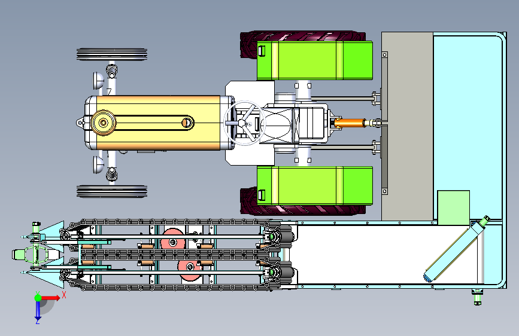Select the small green box on trailer

click(x=454, y=207)
